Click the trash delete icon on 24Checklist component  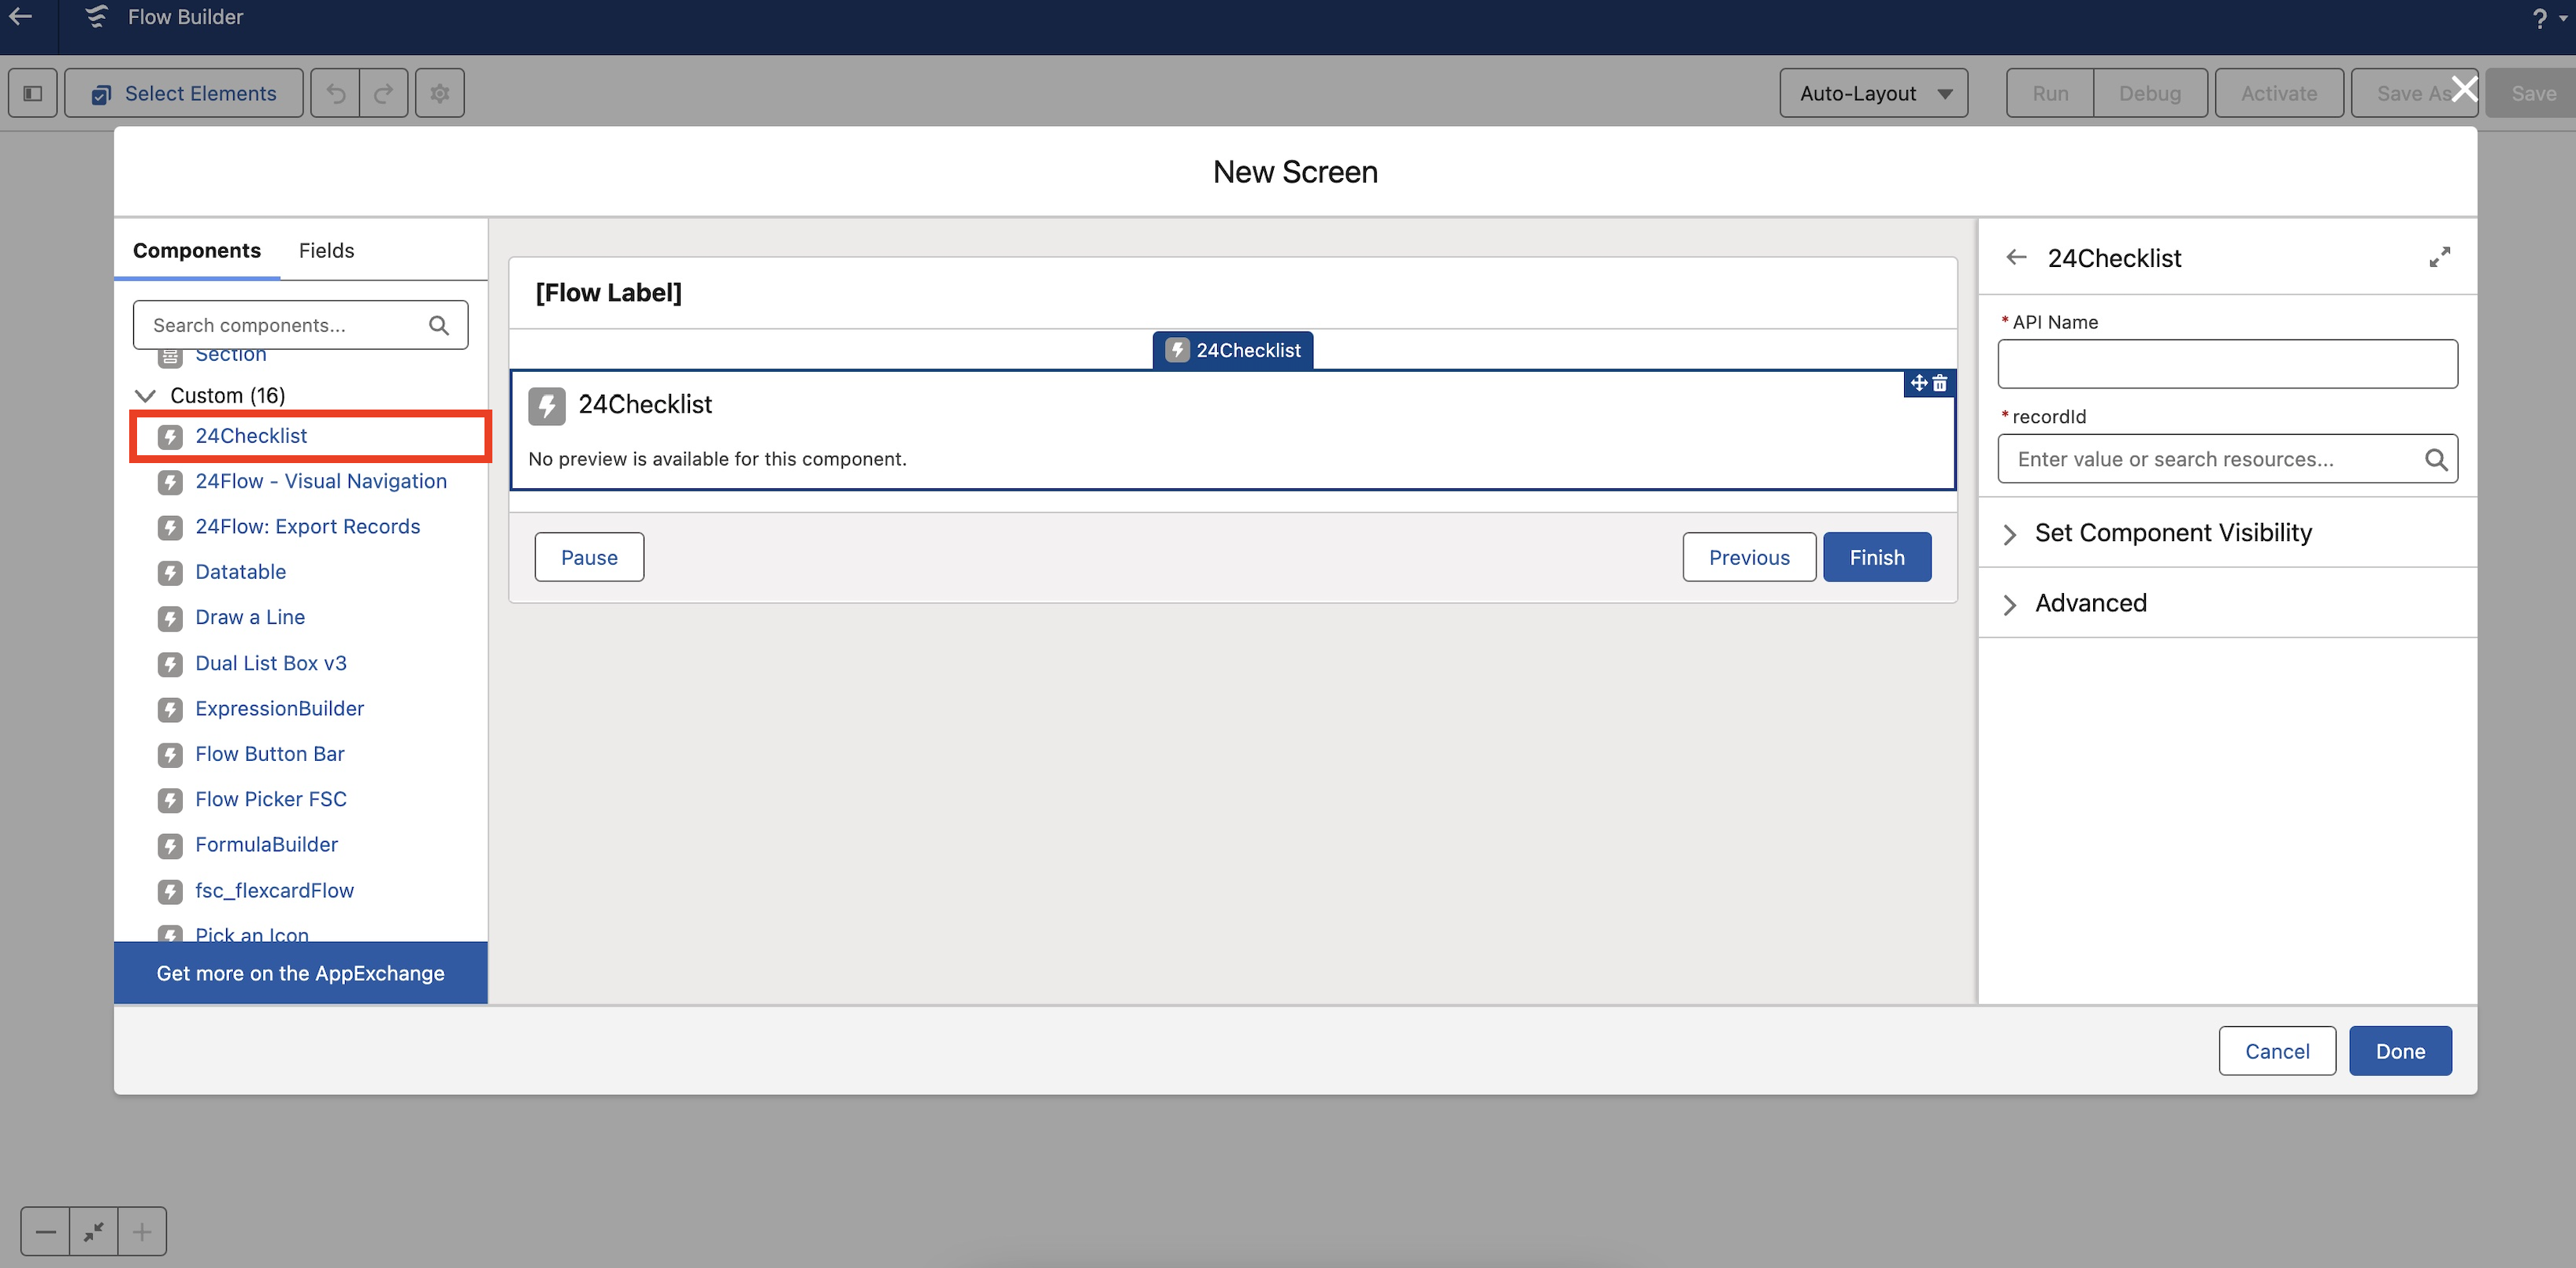(1940, 383)
